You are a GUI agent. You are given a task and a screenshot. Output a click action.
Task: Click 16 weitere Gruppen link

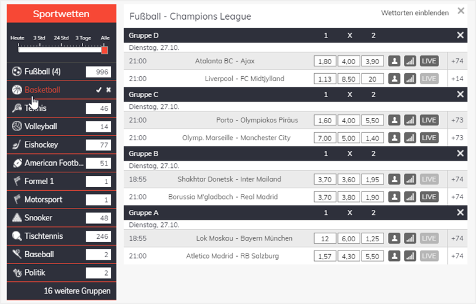pos(77,290)
